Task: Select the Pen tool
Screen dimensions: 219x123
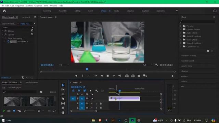Action: coord(63,108)
